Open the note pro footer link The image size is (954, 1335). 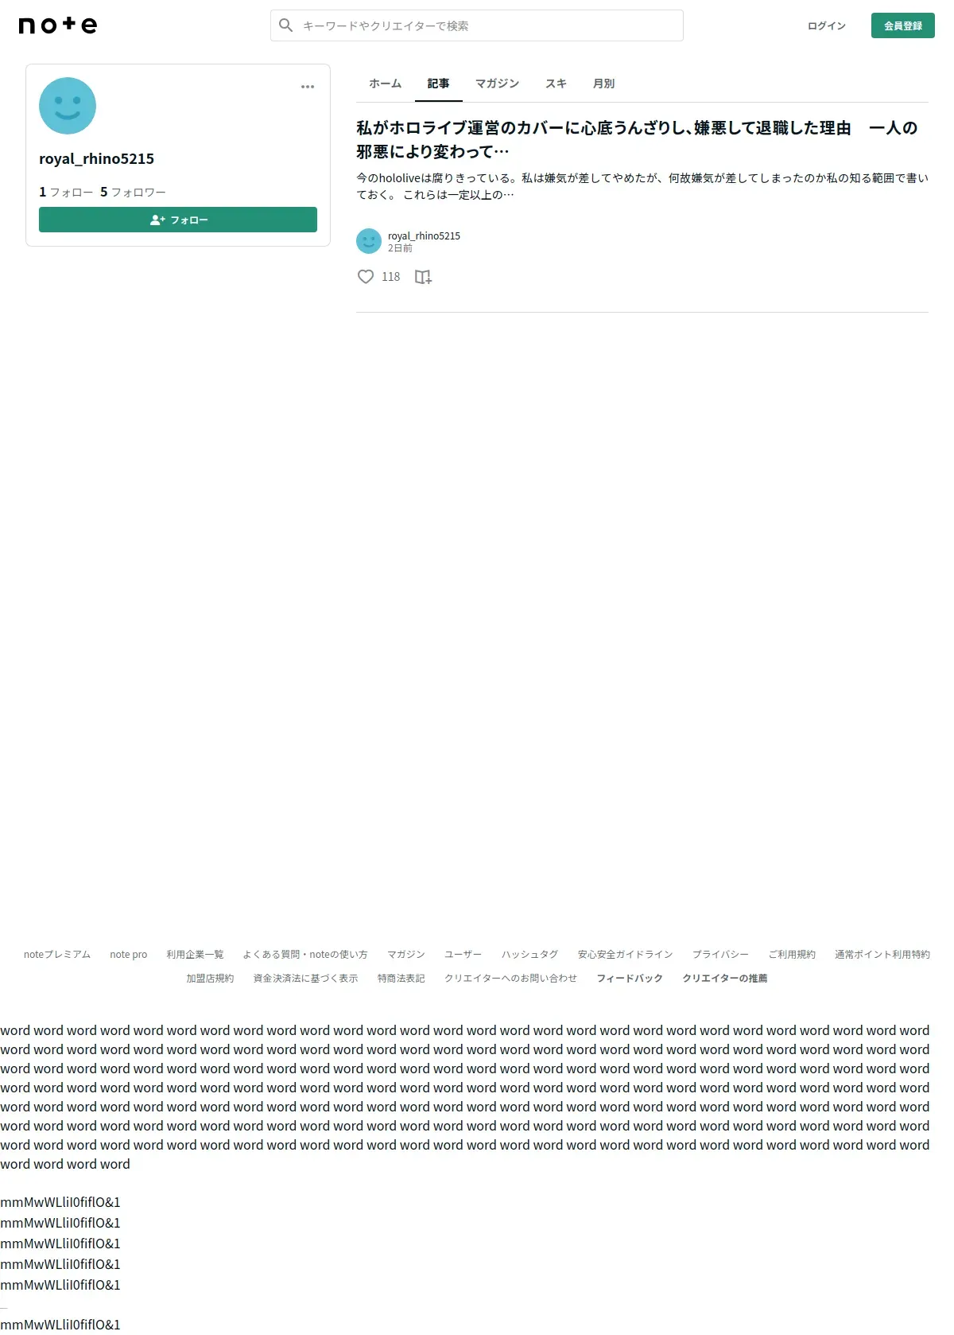129,955
